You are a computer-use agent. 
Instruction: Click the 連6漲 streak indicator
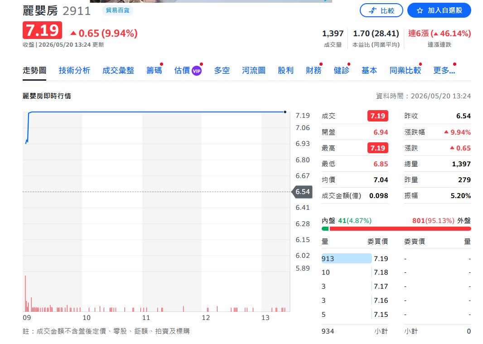pos(440,33)
